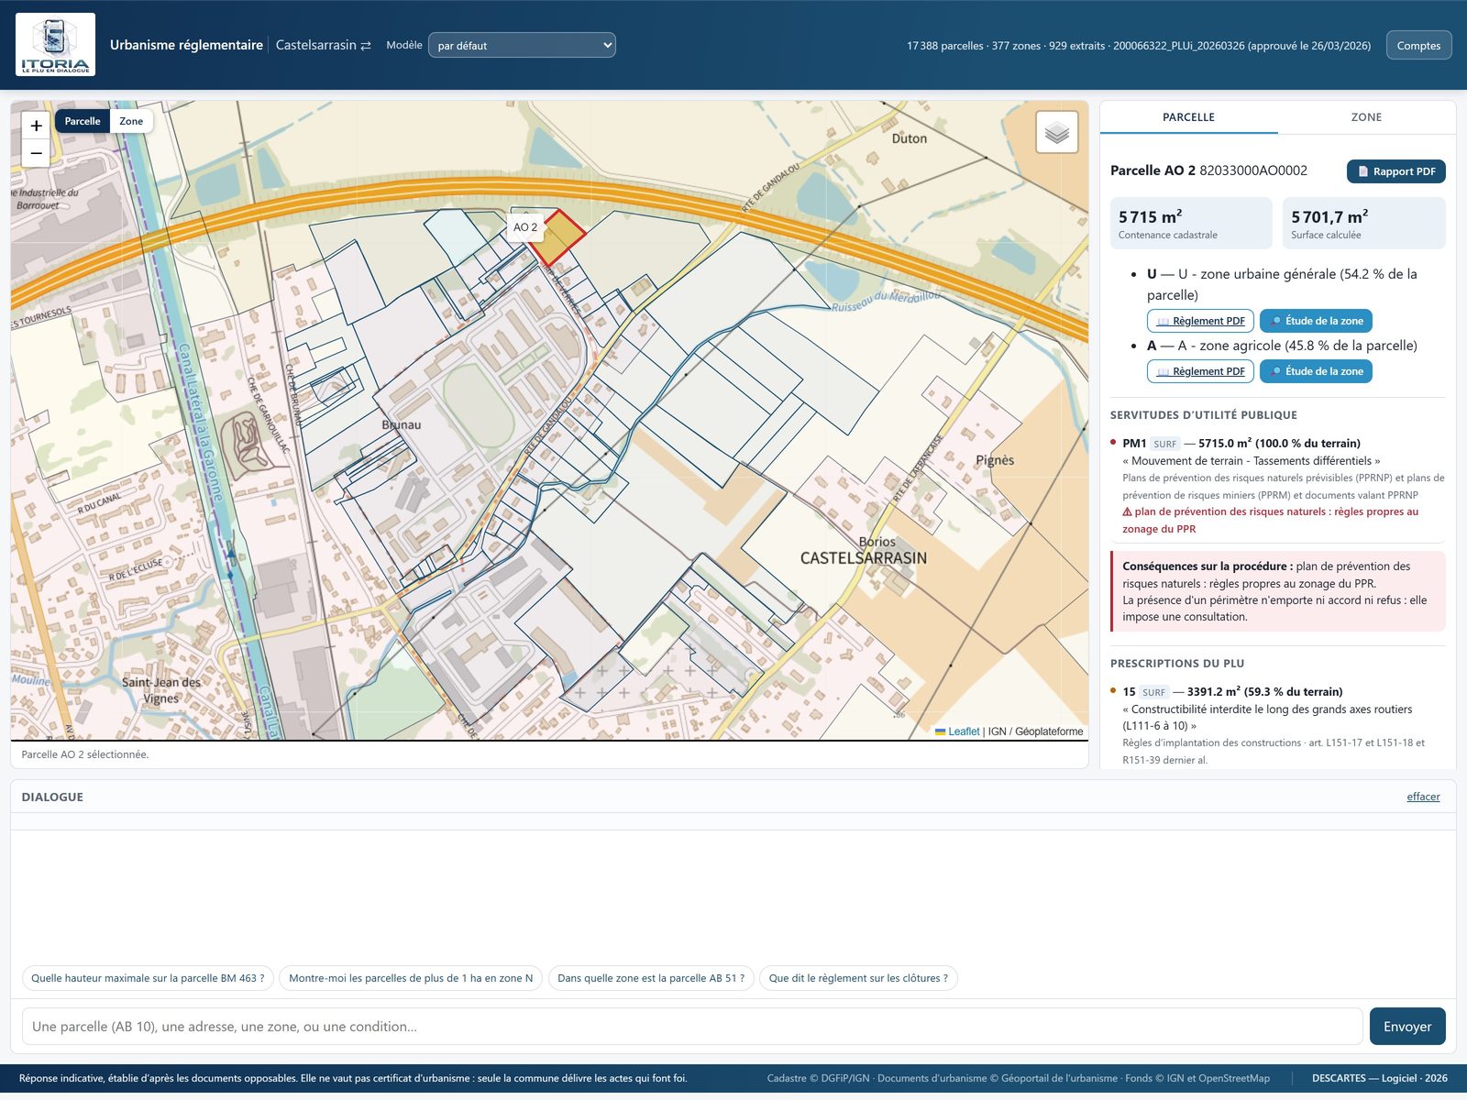Select the AO 2 parcel label on map
Image resolution: width=1467 pixels, height=1100 pixels.
(525, 227)
